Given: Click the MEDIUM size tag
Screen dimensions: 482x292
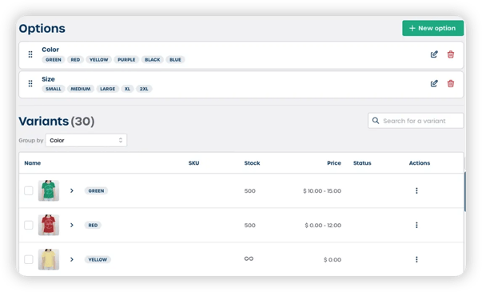Looking at the screenshot, I should pos(81,89).
